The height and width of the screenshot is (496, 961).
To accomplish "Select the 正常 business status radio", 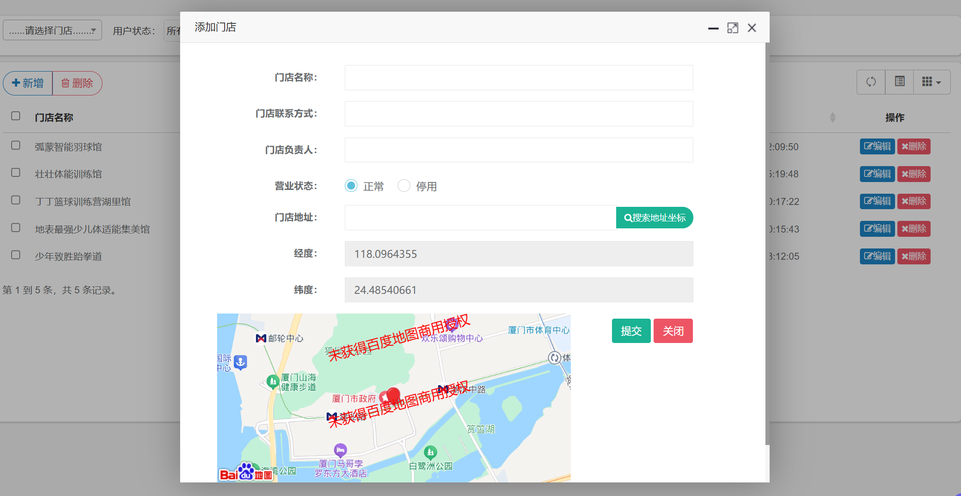I will [351, 186].
